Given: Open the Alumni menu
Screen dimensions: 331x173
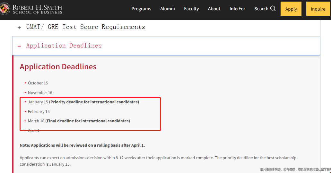Looking at the screenshot, I should [168, 9].
